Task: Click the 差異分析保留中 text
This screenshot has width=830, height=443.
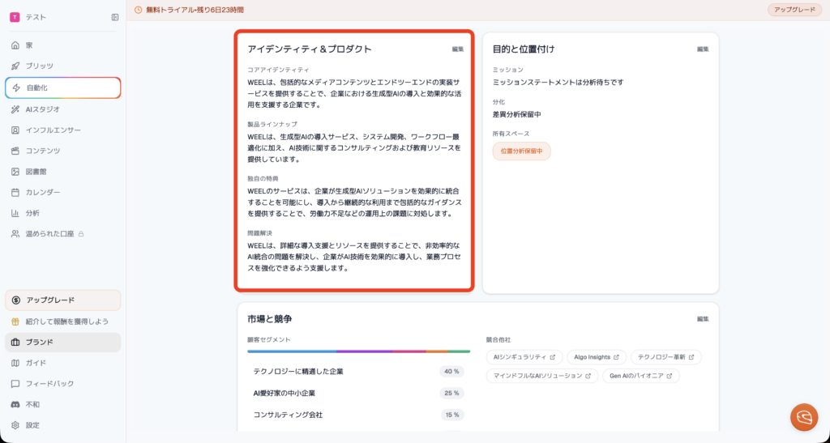Action: click(516, 115)
